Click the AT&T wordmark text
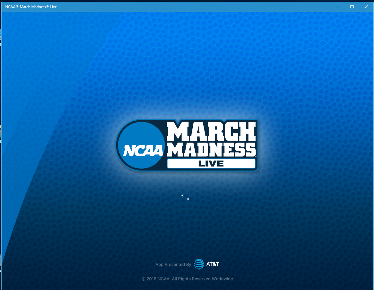This screenshot has height=290, width=374. (212, 264)
